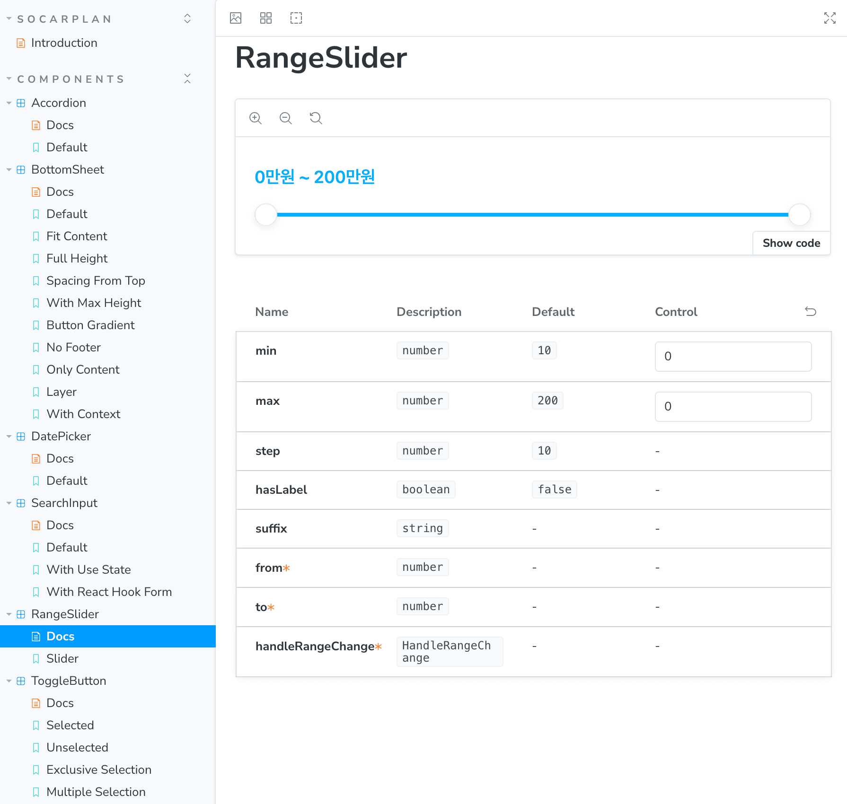Click the zoom in magnifier icon
Image resolution: width=847 pixels, height=804 pixels.
click(x=256, y=118)
